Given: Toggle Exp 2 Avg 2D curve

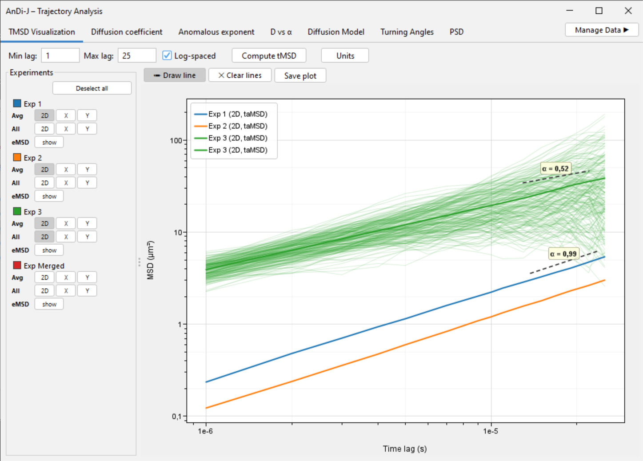Looking at the screenshot, I should point(44,169).
